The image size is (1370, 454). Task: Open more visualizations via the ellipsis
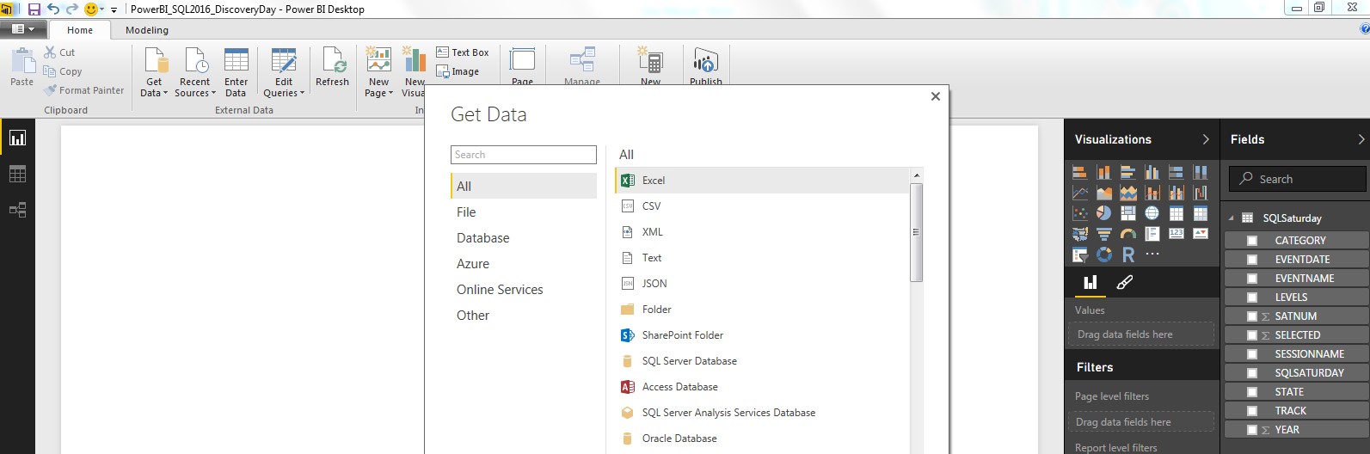[x=1152, y=254]
